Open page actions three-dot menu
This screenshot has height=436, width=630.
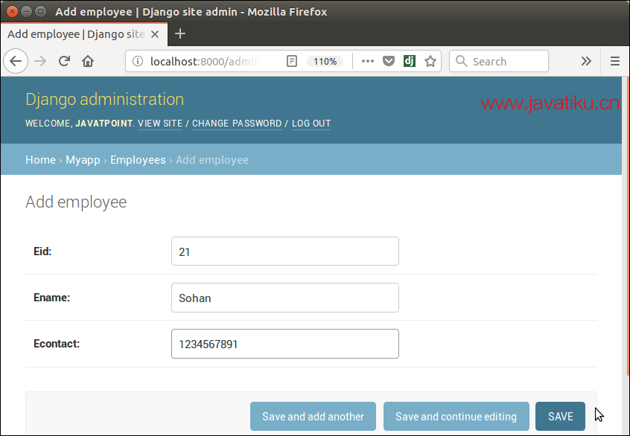(x=367, y=61)
